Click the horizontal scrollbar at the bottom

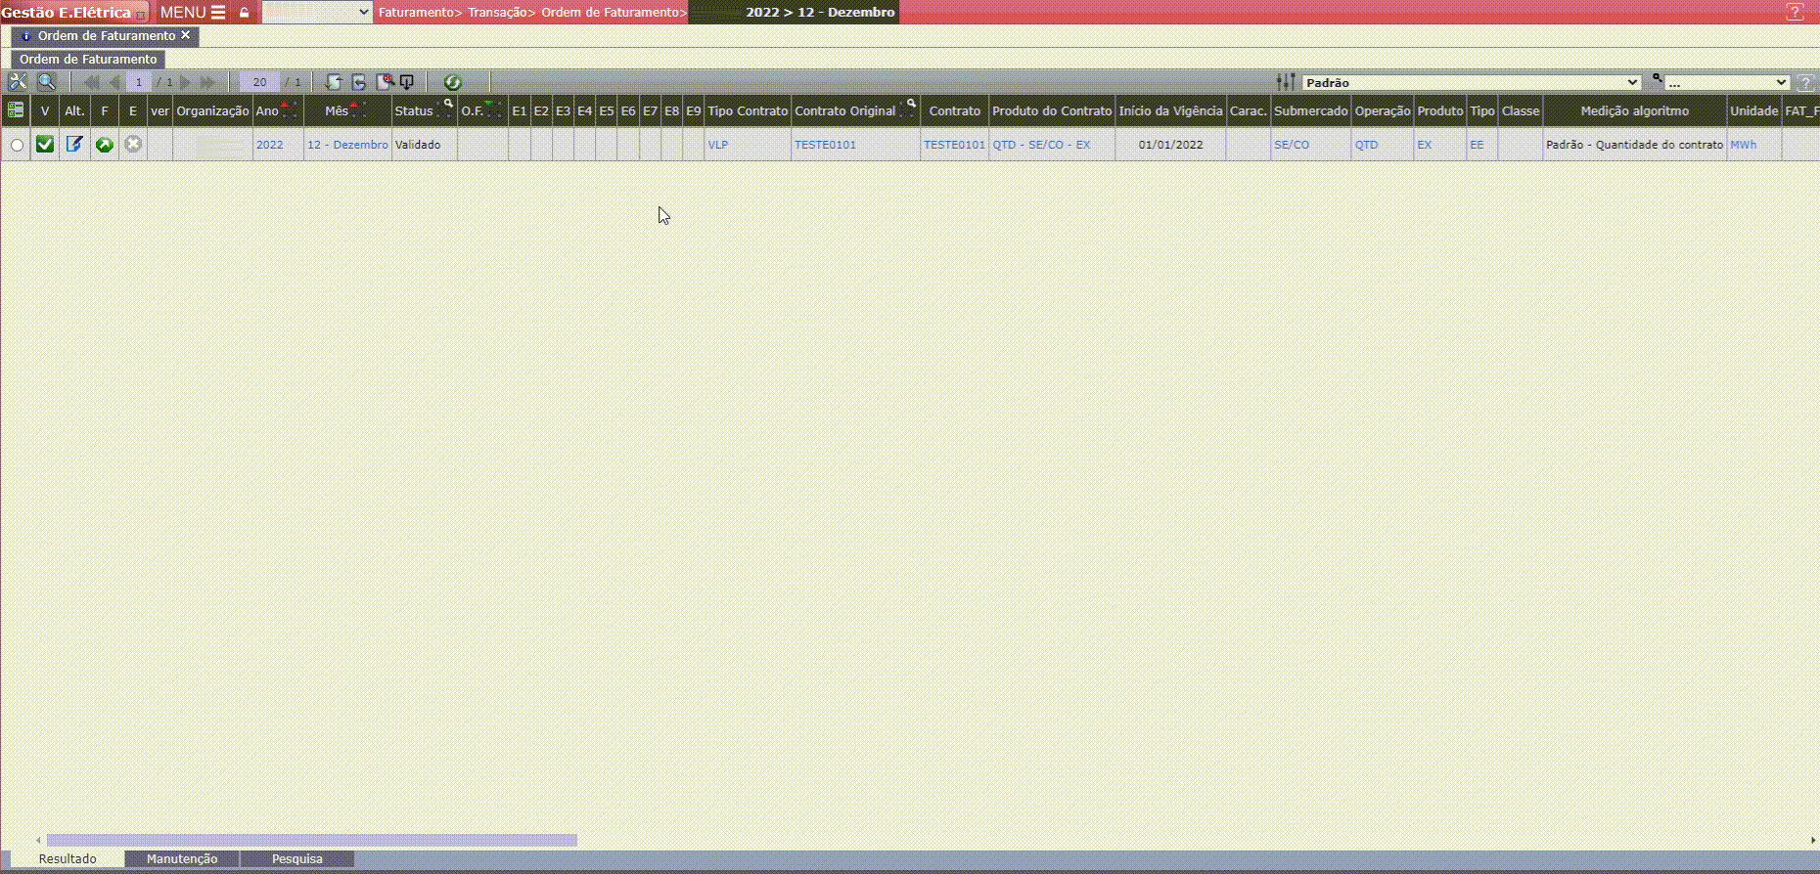pyautogui.click(x=312, y=840)
